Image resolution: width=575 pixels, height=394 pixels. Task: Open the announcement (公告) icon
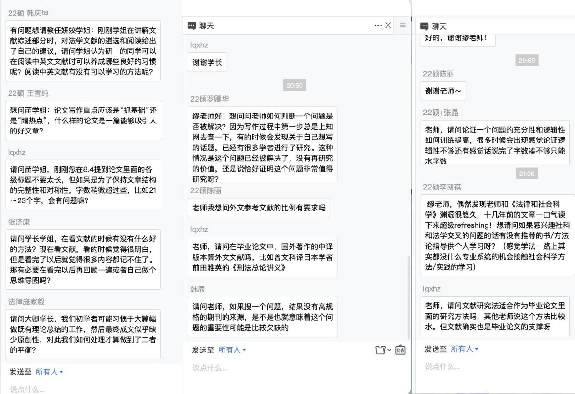tap(400, 350)
